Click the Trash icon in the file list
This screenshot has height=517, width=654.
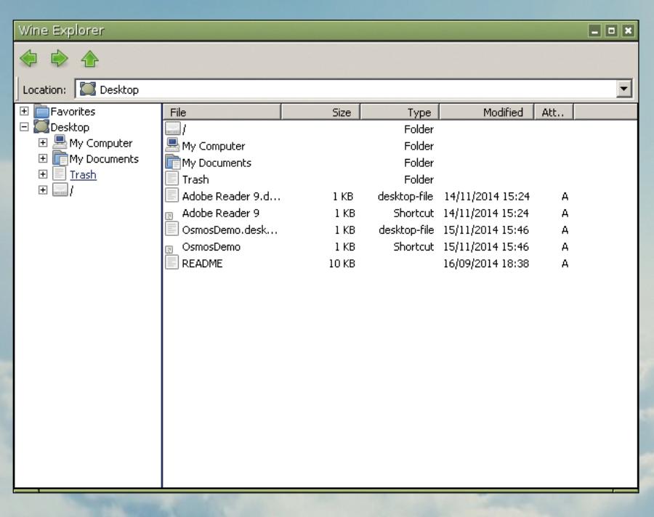coord(171,179)
